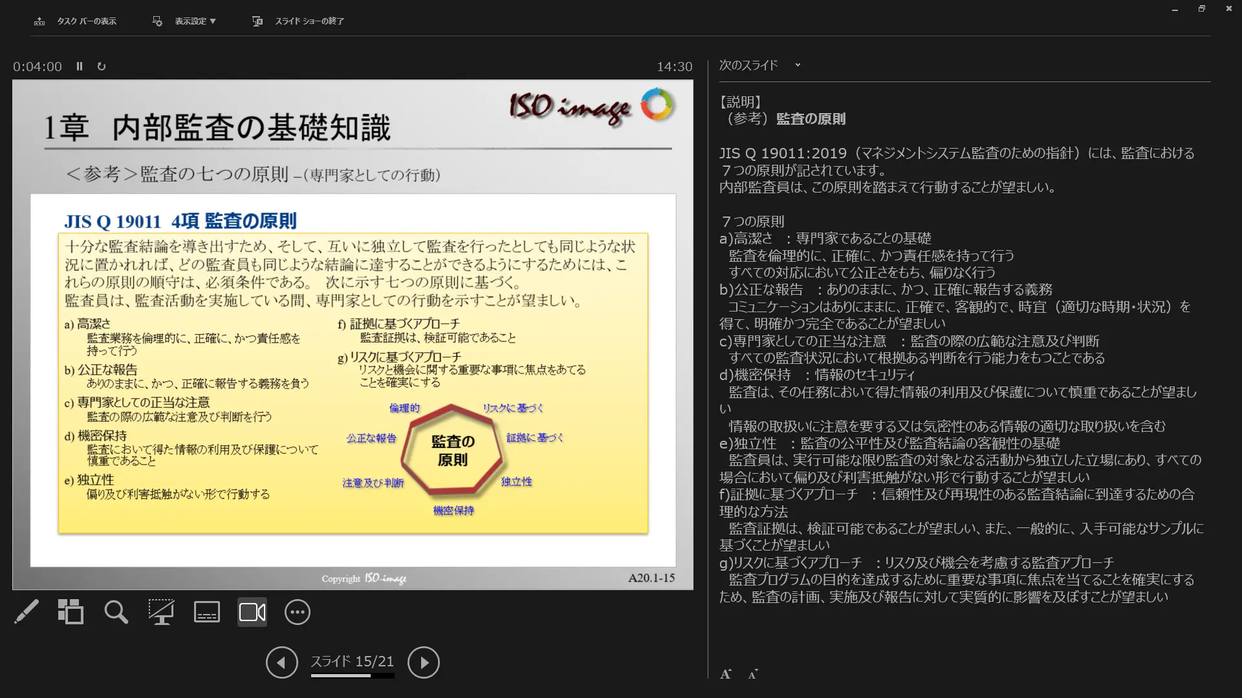
Task: Toggle subtitles button
Action: click(x=207, y=612)
